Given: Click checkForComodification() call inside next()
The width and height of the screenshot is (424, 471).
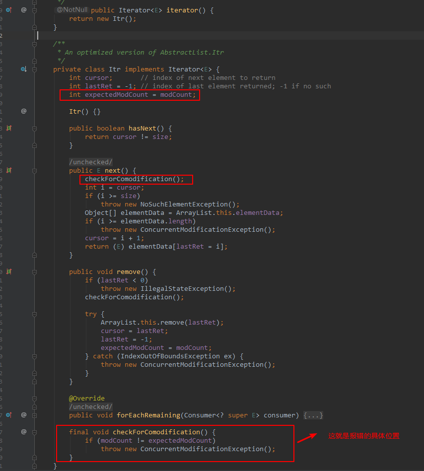Looking at the screenshot, I should click(135, 179).
